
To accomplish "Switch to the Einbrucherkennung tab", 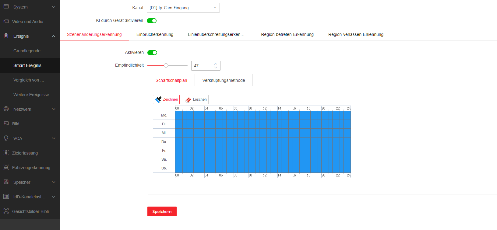I will pyautogui.click(x=155, y=34).
